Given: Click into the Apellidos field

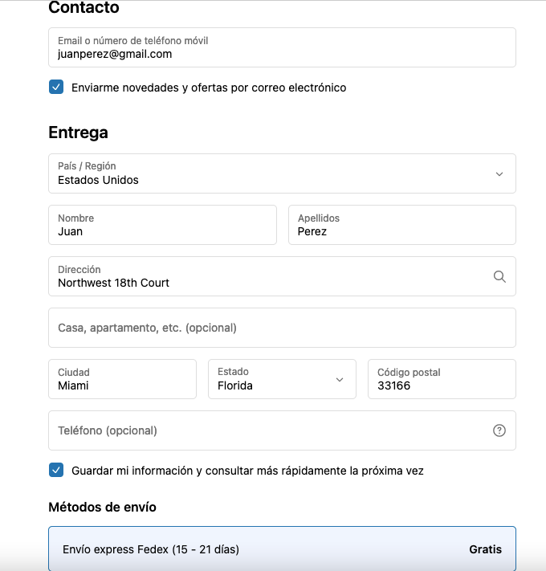Looking at the screenshot, I should coord(402,225).
